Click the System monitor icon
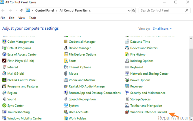This screenshot has height=121, width=193. 66,106
